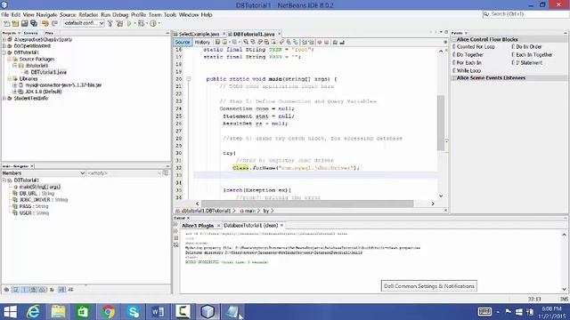This screenshot has height=320, width=570.
Task: Click the Re-run icon in Output panel sidebar
Action: [176, 225]
